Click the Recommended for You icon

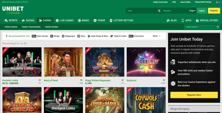click(x=7, y=36)
